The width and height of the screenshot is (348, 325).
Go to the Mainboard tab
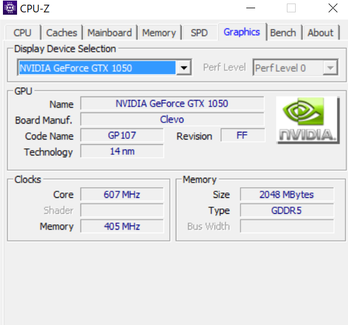pos(110,32)
